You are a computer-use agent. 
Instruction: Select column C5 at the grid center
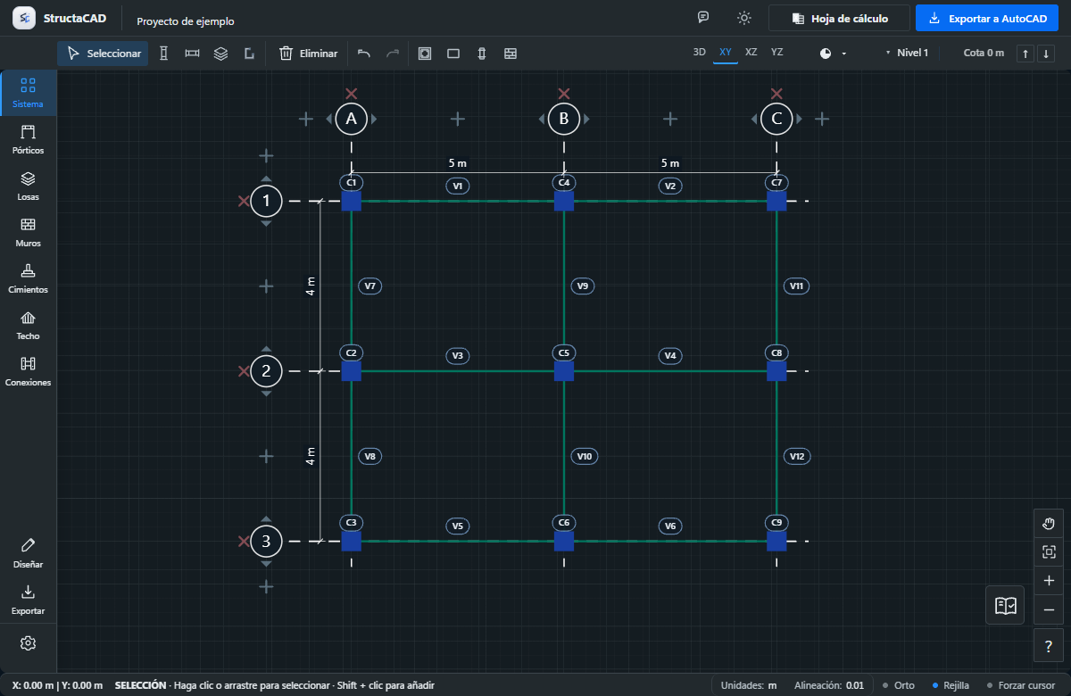(564, 371)
